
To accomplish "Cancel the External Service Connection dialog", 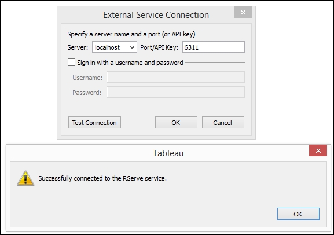I will [x=223, y=123].
